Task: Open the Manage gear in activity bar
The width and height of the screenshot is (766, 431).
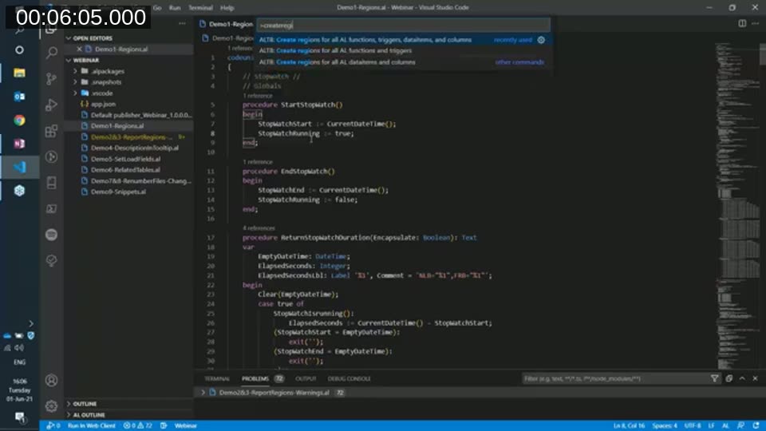Action: click(51, 405)
